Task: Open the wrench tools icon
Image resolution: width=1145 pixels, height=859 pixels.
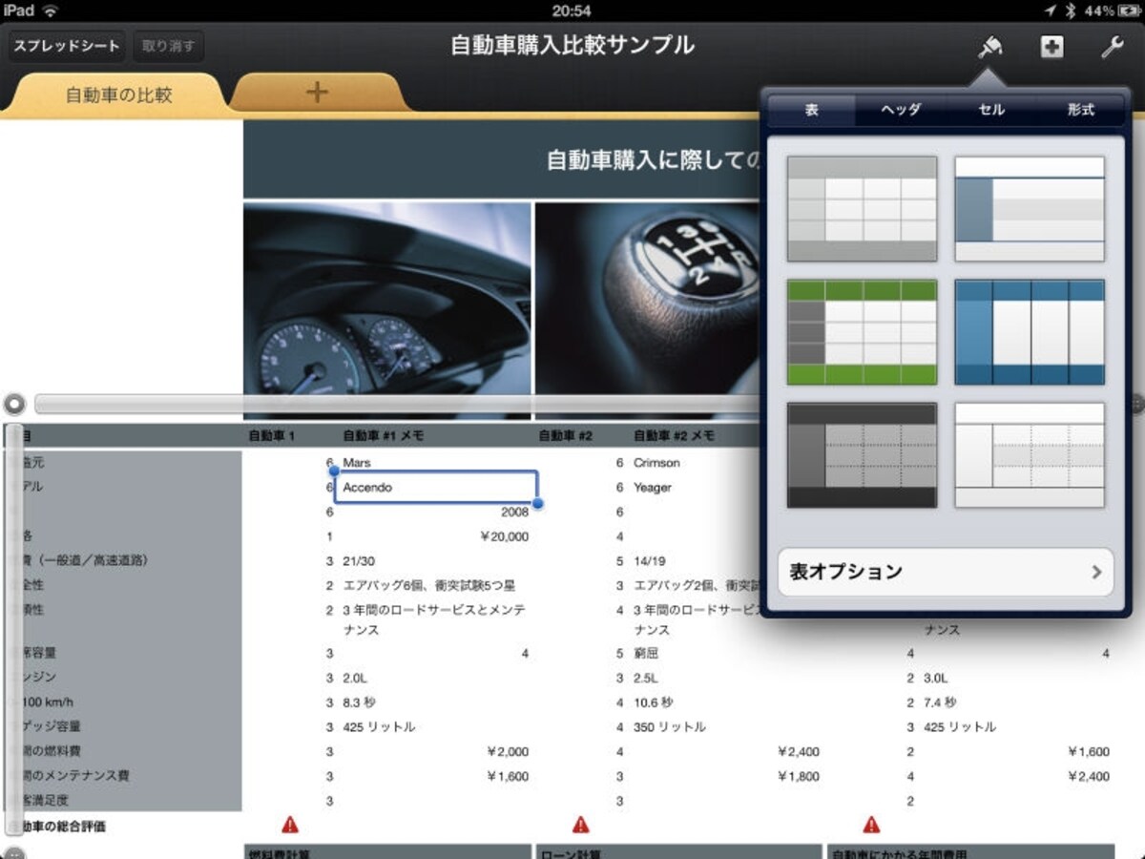Action: point(1112,46)
